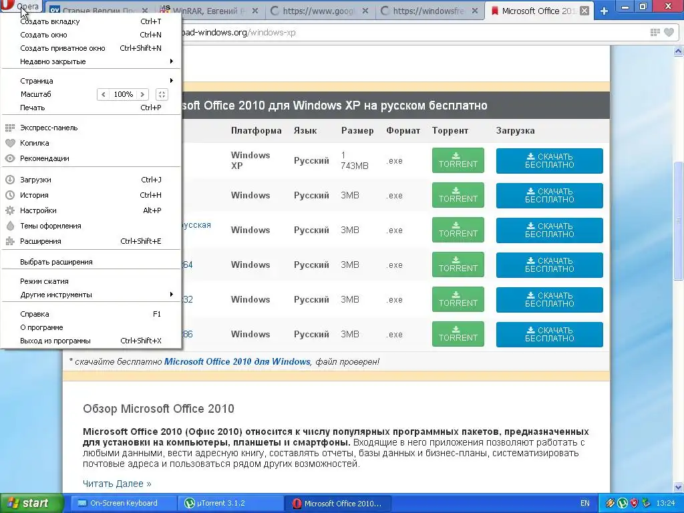Click the heart bookmark icon in address bar

(669, 32)
